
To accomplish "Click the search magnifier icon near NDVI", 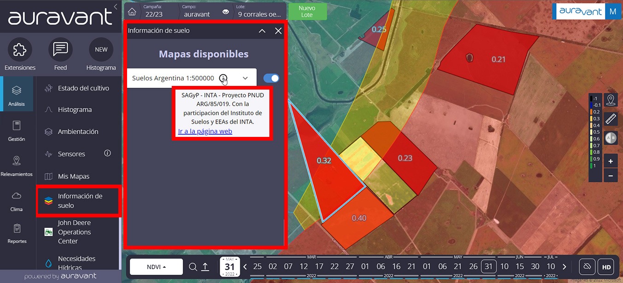I will point(193,267).
